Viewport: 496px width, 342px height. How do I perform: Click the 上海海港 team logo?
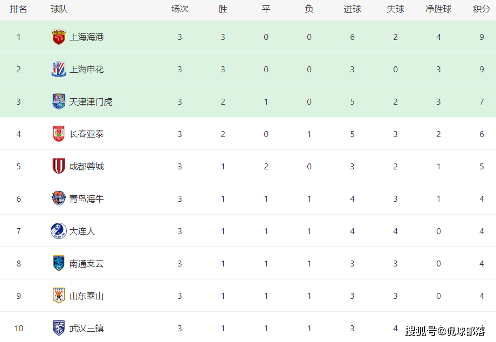tap(59, 37)
